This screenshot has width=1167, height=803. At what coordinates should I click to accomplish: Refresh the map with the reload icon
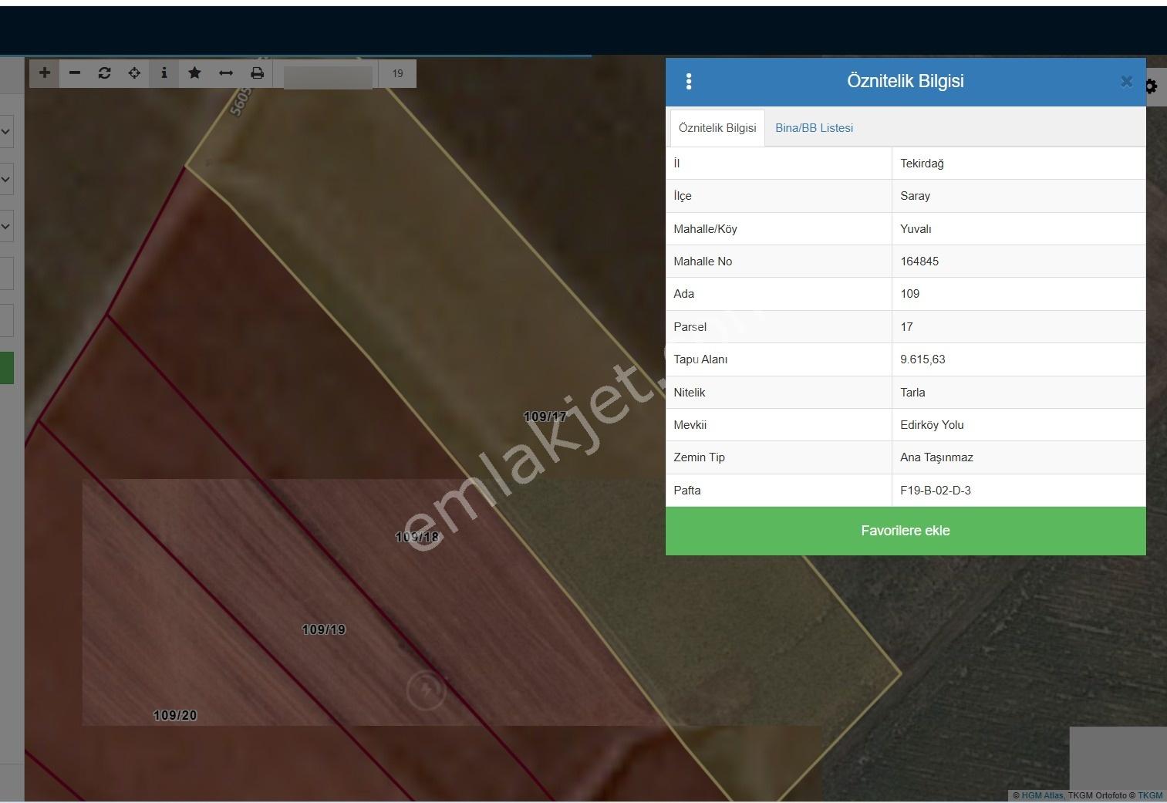click(105, 73)
